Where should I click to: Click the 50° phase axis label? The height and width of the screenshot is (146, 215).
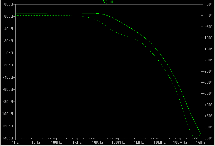click(209, 4)
